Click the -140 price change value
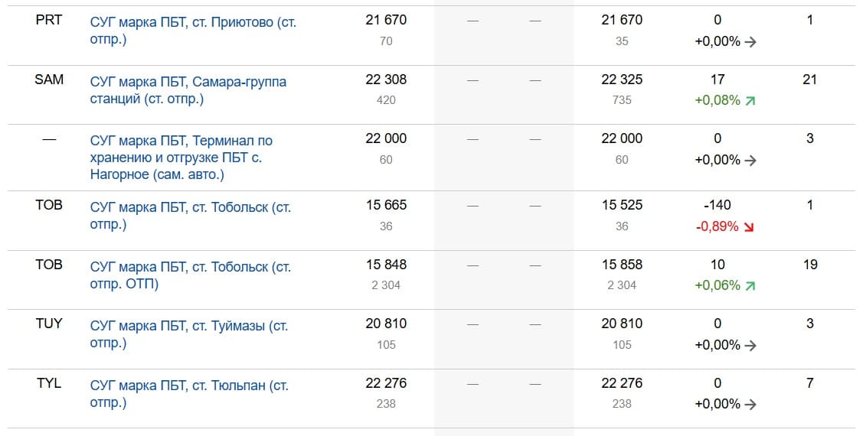 [x=717, y=205]
